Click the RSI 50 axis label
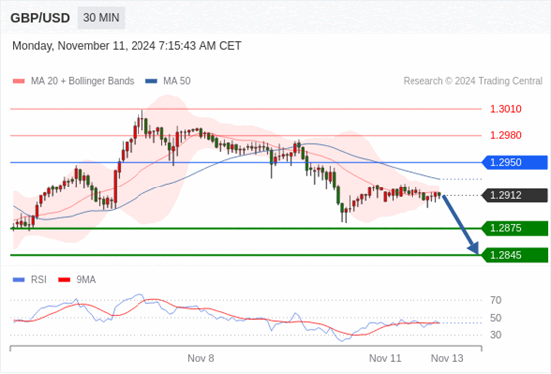 tap(496, 318)
